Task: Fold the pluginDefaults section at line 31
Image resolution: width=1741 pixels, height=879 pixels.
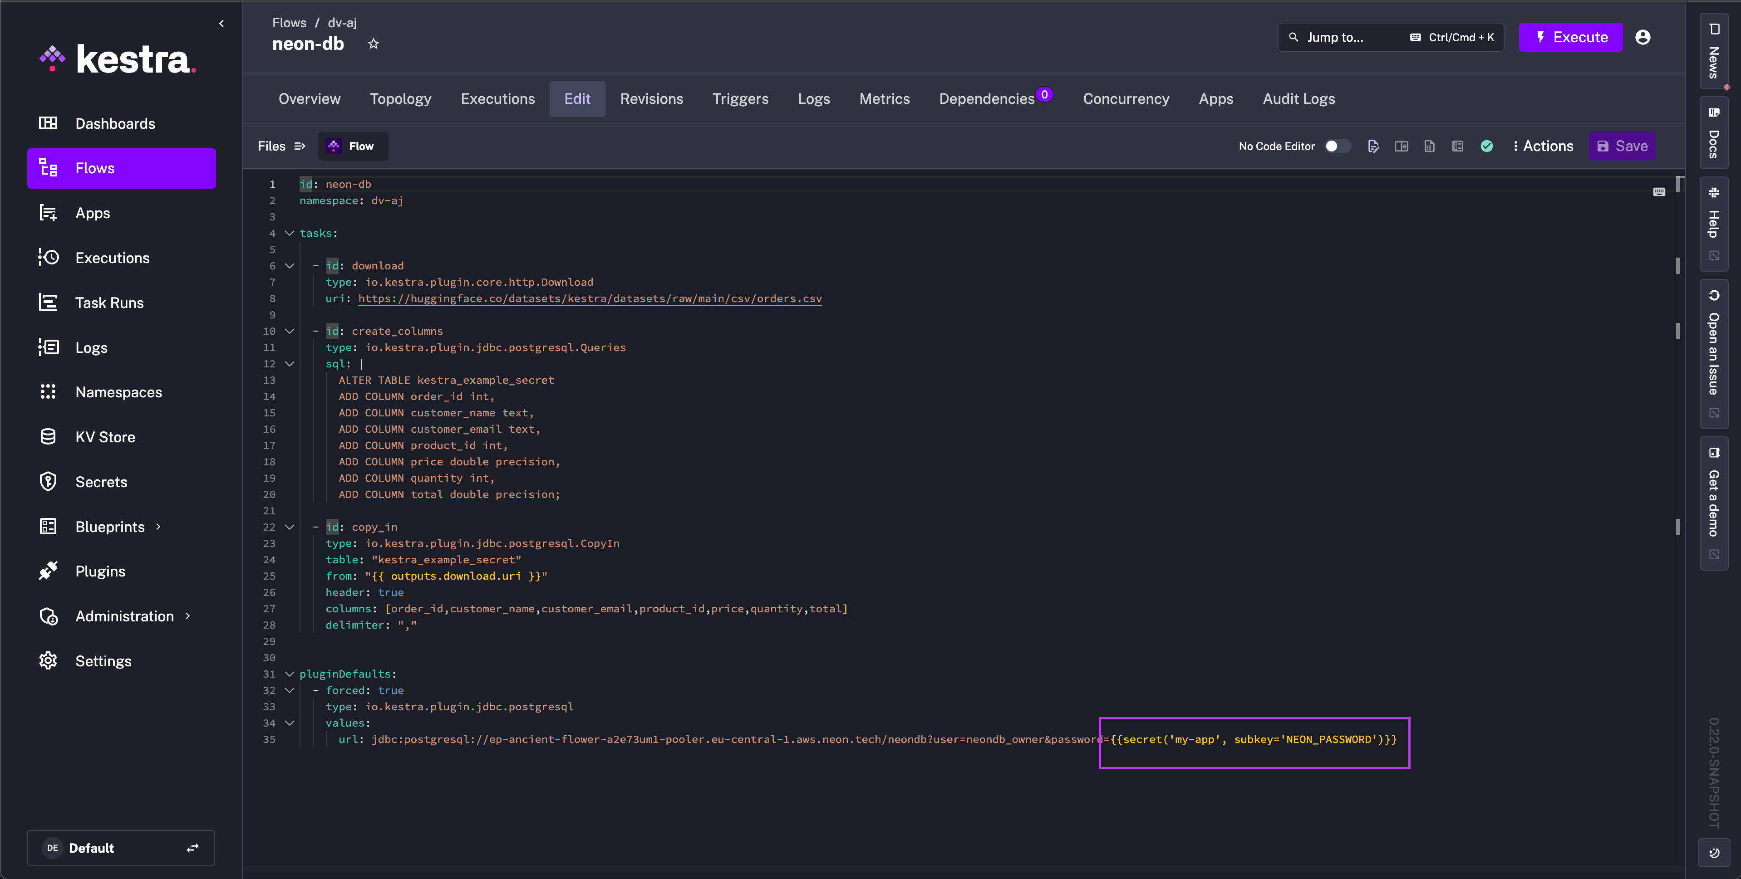Action: (289, 674)
